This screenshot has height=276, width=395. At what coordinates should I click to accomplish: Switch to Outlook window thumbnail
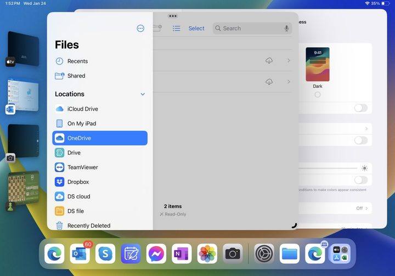24,95
